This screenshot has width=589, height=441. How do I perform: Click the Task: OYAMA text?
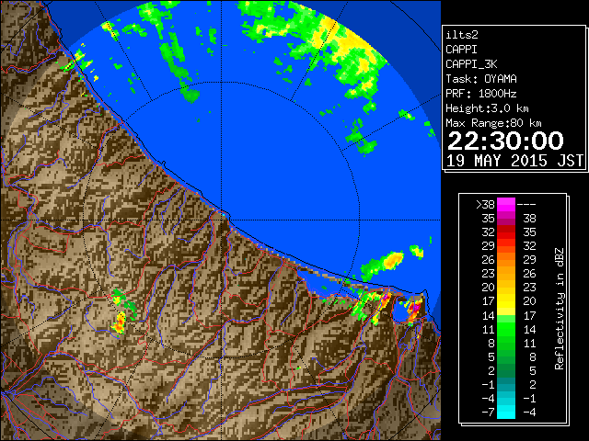point(481,79)
